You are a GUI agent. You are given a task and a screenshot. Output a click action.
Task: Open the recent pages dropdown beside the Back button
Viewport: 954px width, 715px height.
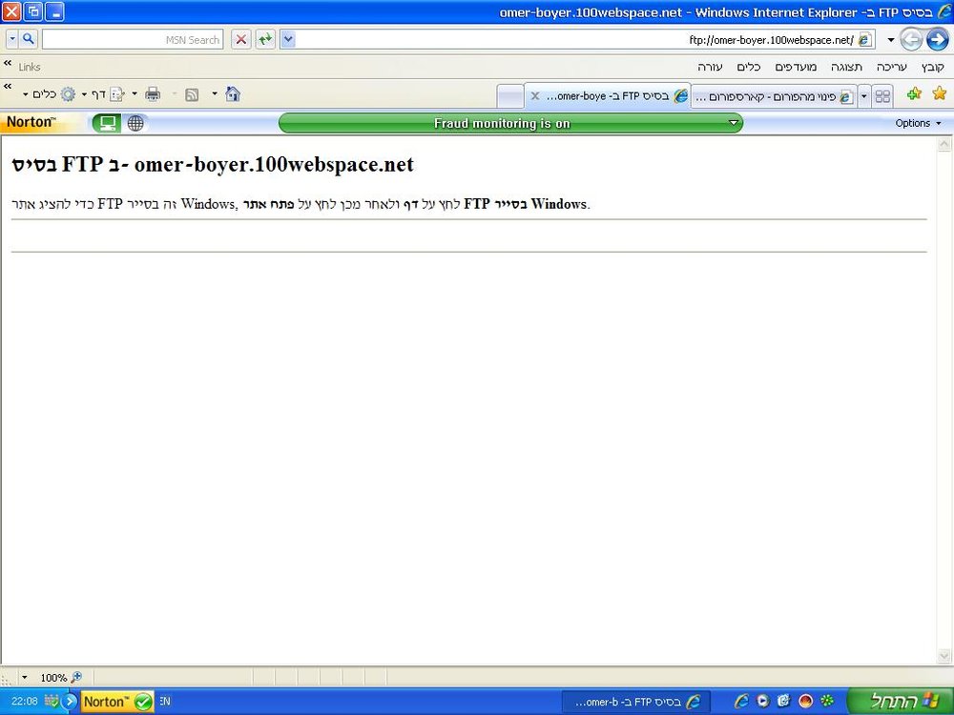point(891,40)
